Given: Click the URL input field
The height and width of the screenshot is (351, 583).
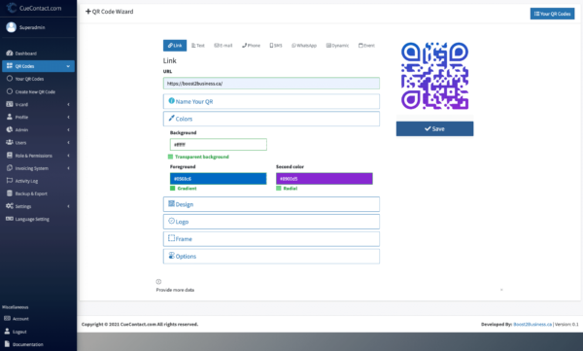Looking at the screenshot, I should pos(271,83).
